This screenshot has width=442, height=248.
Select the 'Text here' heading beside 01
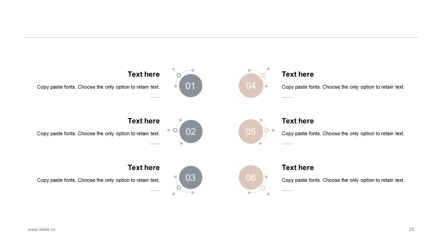[x=144, y=74]
